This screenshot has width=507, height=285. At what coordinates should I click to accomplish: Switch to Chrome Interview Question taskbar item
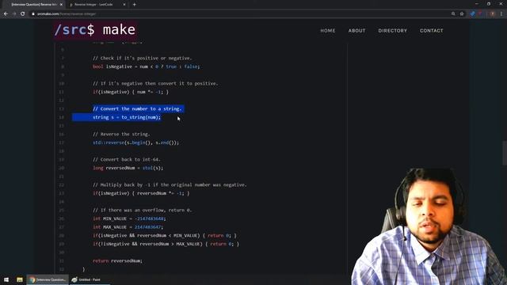tap(48, 279)
